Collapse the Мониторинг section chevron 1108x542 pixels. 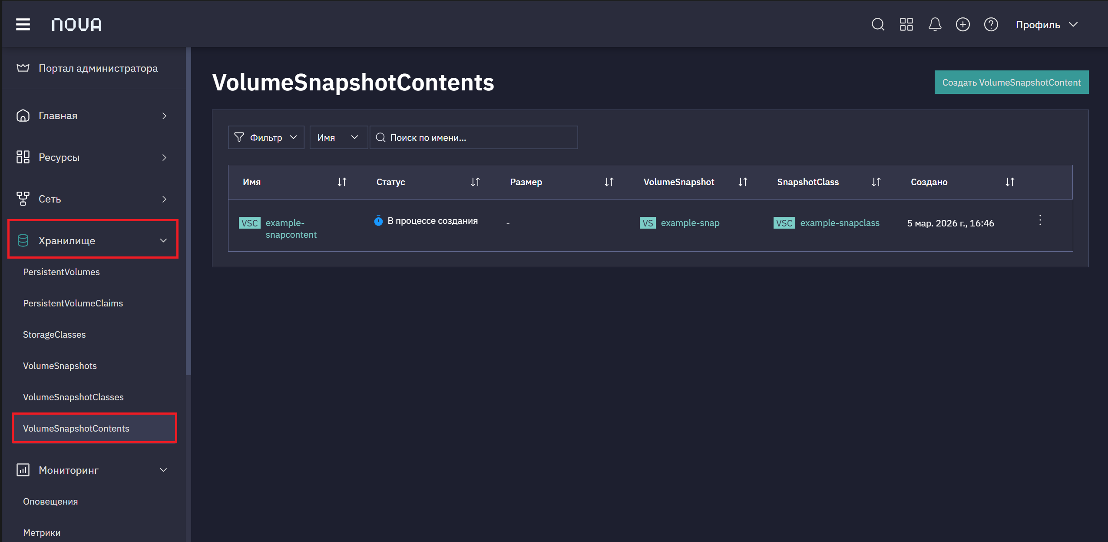tap(164, 470)
